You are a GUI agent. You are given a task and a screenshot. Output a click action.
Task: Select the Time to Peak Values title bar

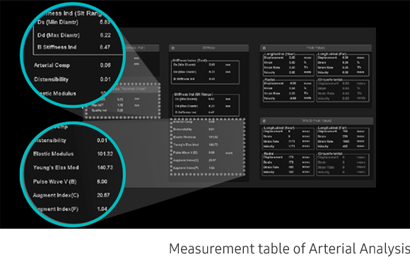pyautogui.click(x=317, y=121)
